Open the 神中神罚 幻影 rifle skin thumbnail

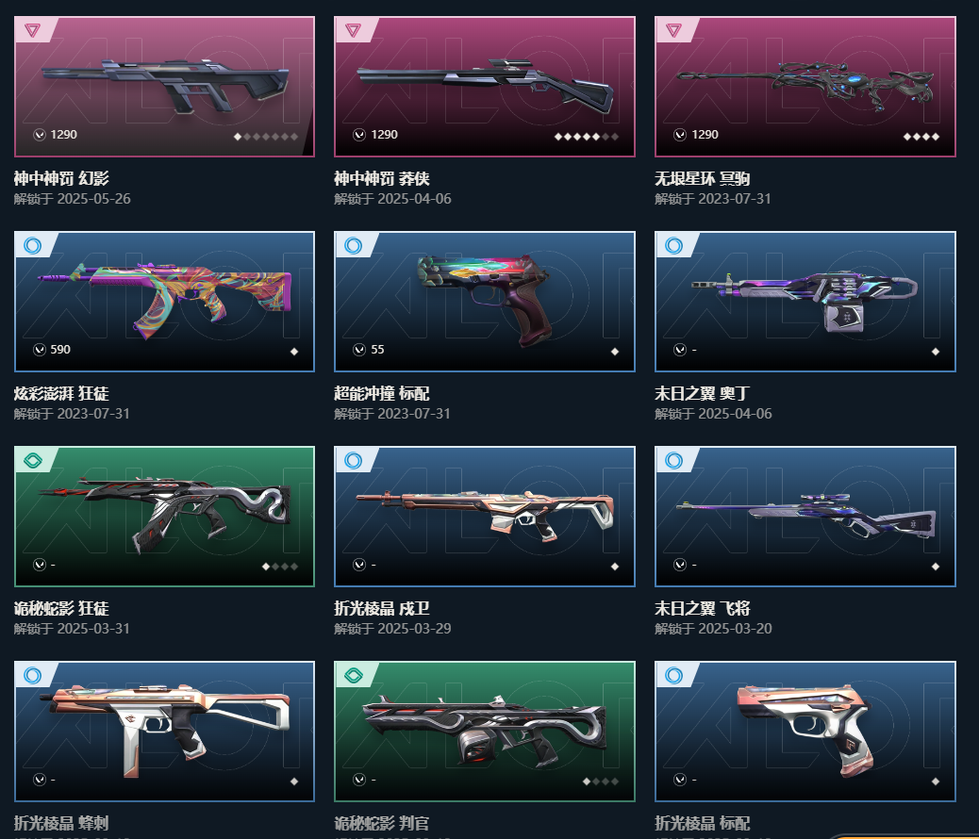[164, 86]
